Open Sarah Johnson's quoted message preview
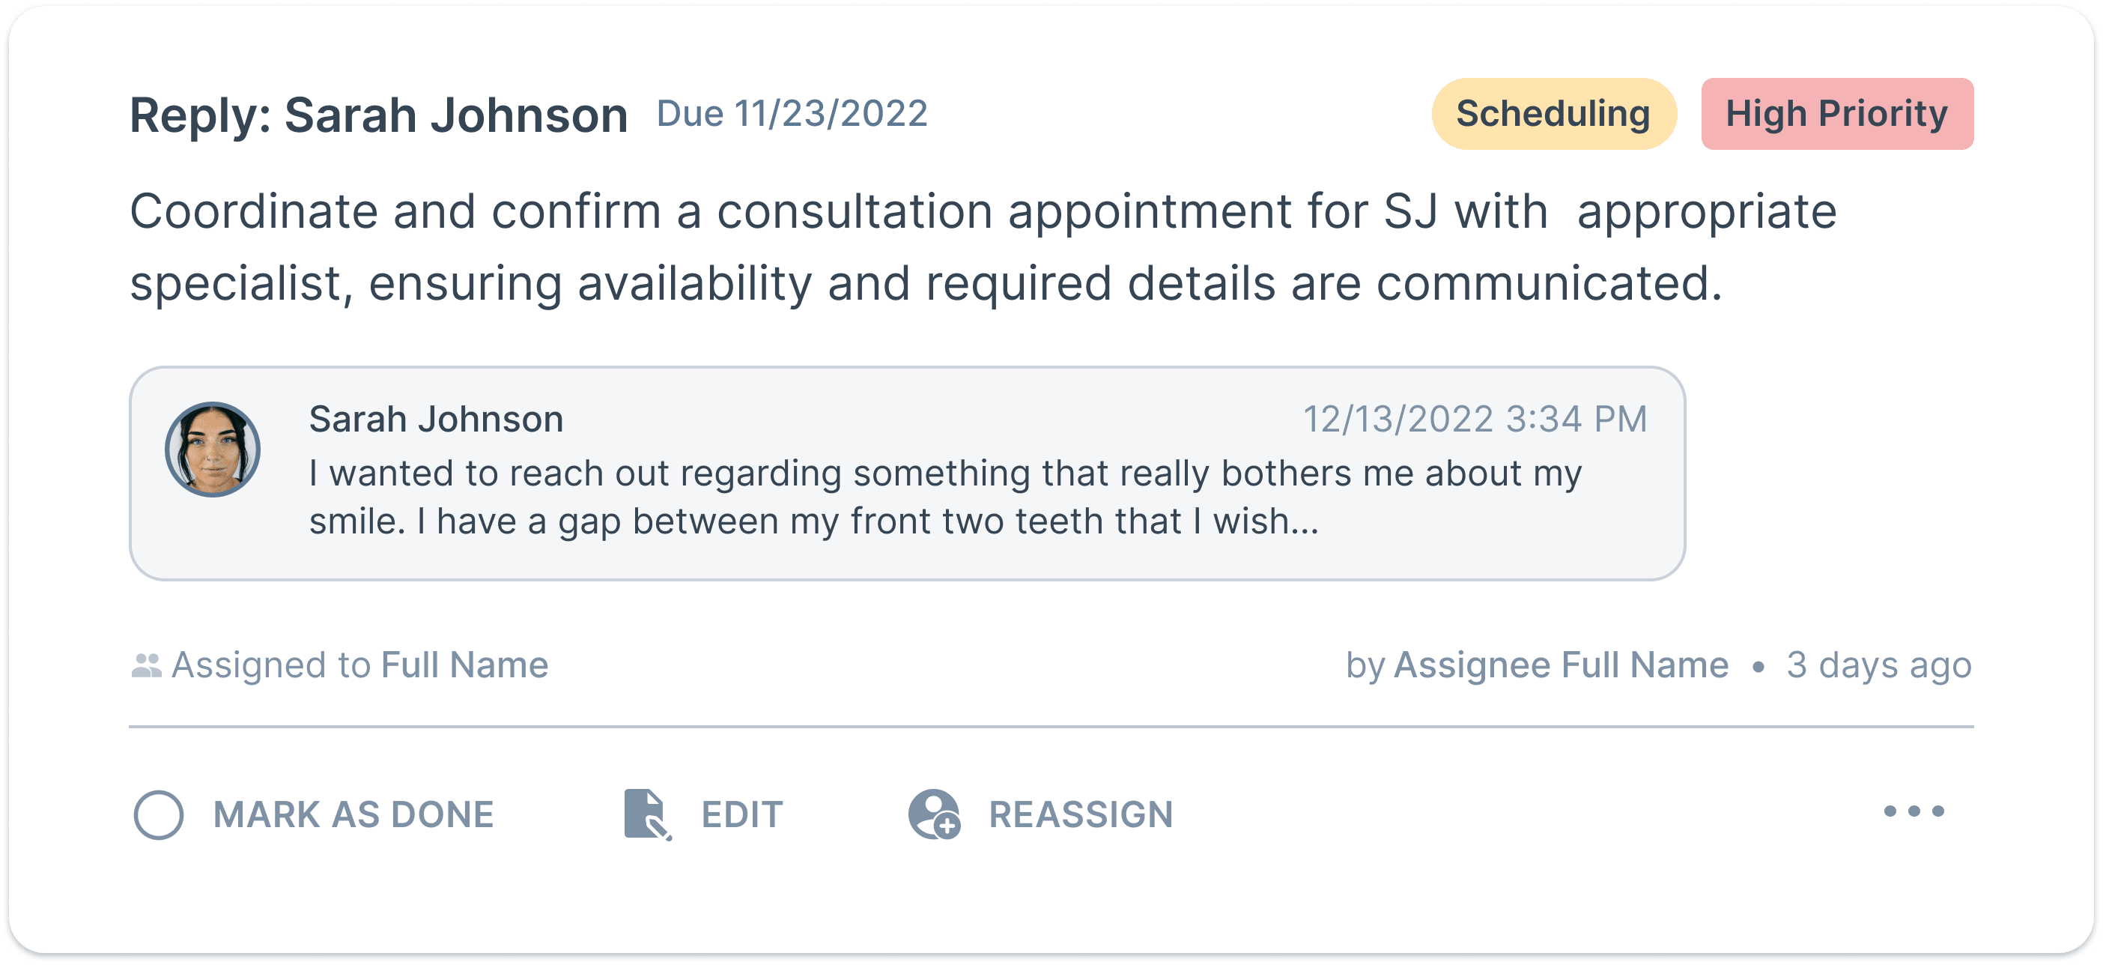 [x=907, y=474]
